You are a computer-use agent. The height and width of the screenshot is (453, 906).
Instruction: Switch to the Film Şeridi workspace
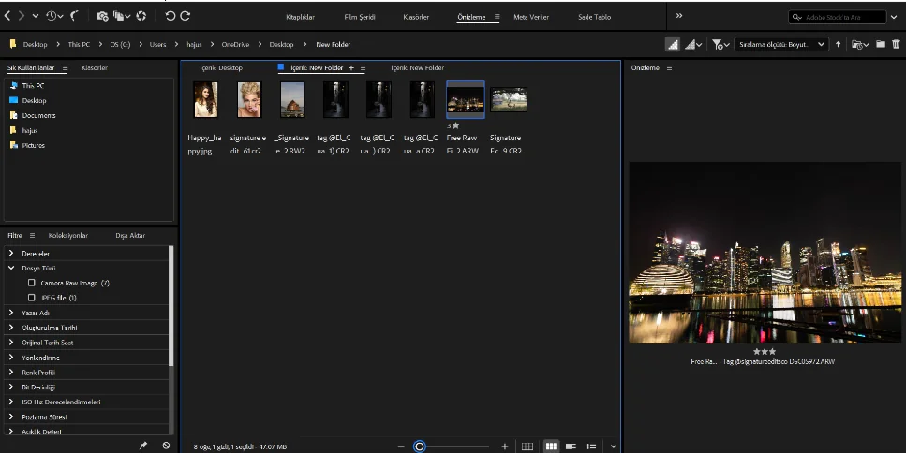358,17
